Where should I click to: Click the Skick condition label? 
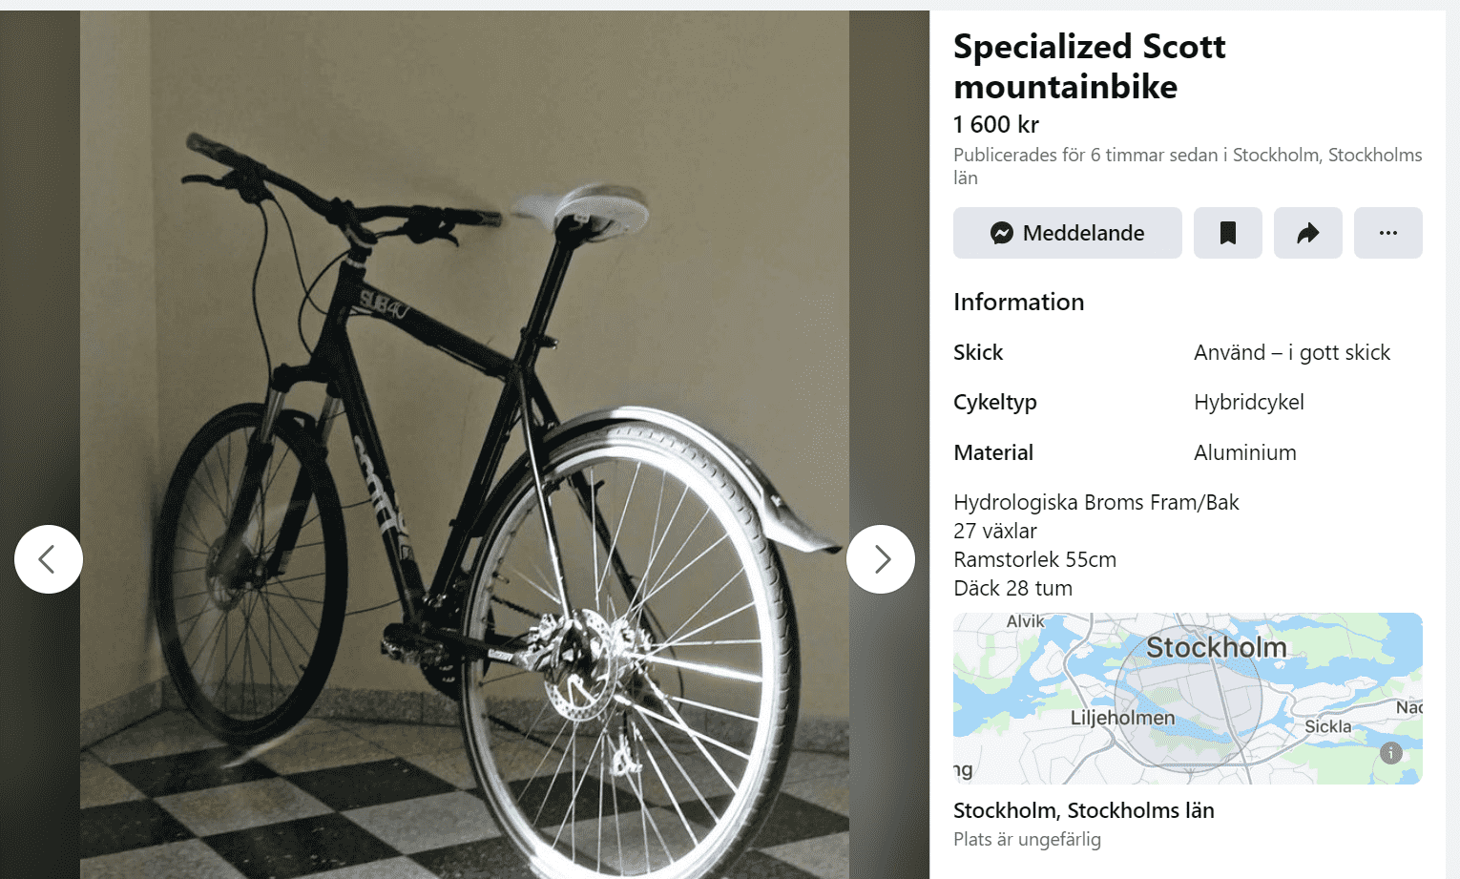[x=978, y=352]
